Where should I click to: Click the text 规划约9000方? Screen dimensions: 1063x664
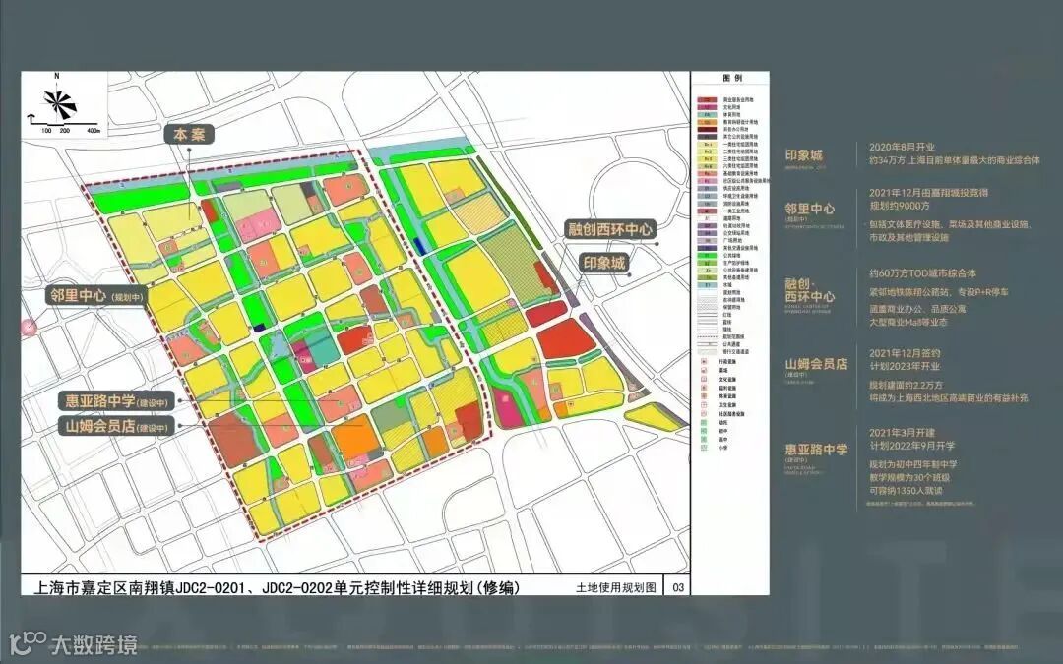pyautogui.click(x=900, y=206)
